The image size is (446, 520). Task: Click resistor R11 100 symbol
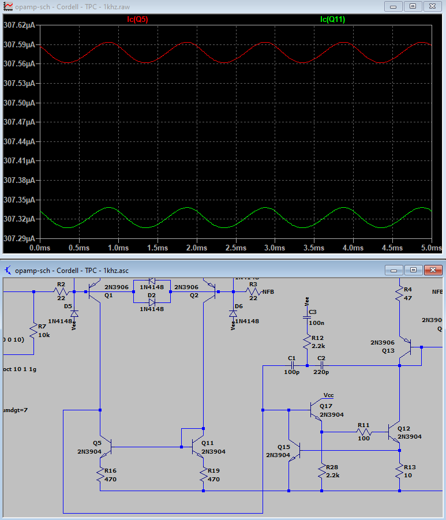point(363,432)
